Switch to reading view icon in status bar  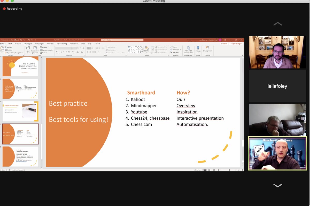(x=214, y=170)
